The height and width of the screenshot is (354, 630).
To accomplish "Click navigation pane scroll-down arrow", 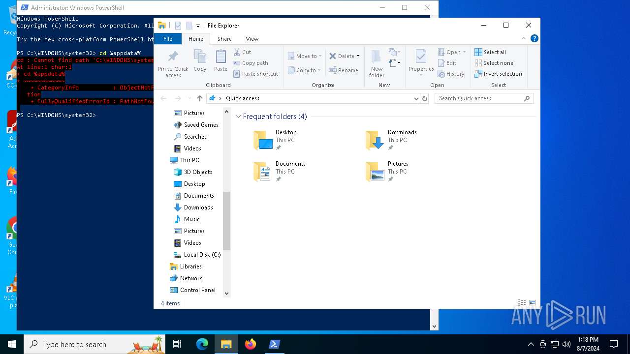I will pos(226,294).
